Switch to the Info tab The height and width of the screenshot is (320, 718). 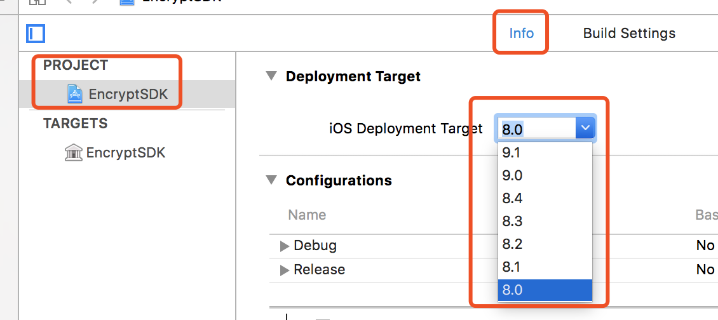point(521,33)
